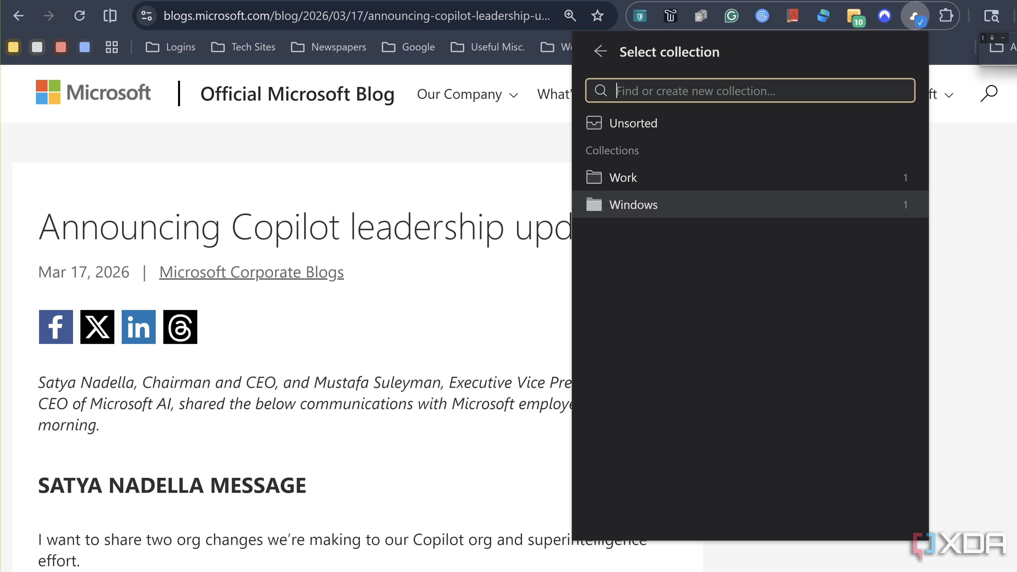The height and width of the screenshot is (572, 1017).
Task: Open the blog search magnifier
Action: point(989,94)
